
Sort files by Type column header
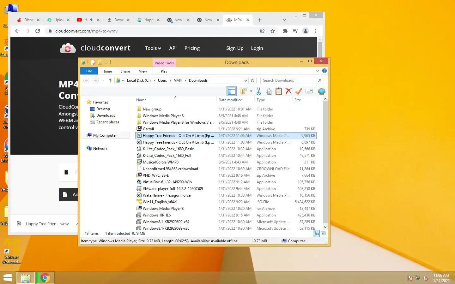pyautogui.click(x=261, y=100)
